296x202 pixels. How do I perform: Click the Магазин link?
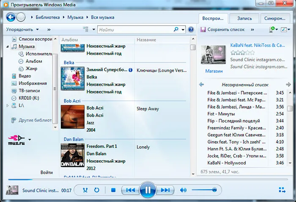214,71
